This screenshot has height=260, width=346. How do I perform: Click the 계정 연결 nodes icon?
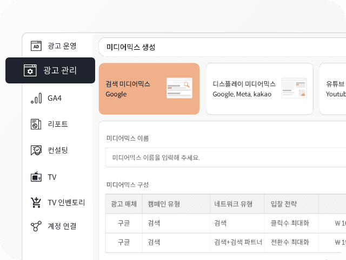pyautogui.click(x=36, y=226)
